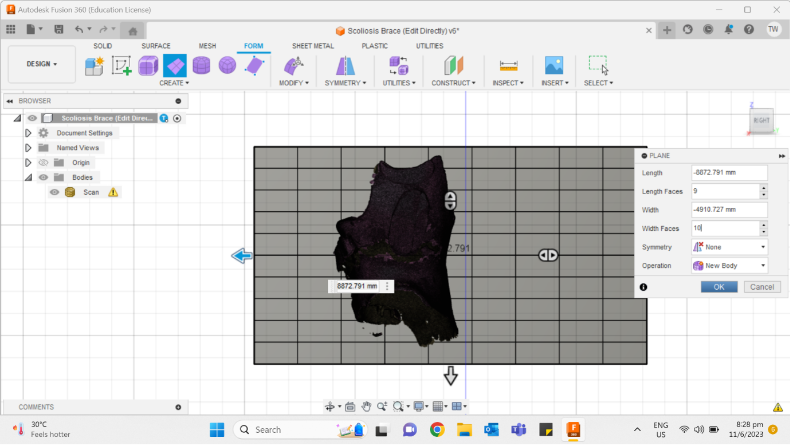Switch to the MESH tab
This screenshot has height=446, width=793.
click(x=207, y=46)
